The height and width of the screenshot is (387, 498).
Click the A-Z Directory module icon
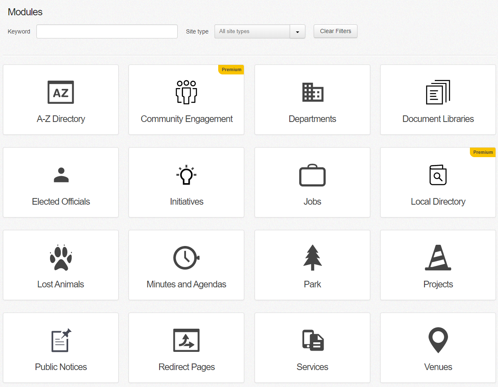tap(61, 92)
